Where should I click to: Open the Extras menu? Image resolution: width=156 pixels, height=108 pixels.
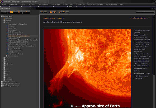tap(65, 4)
